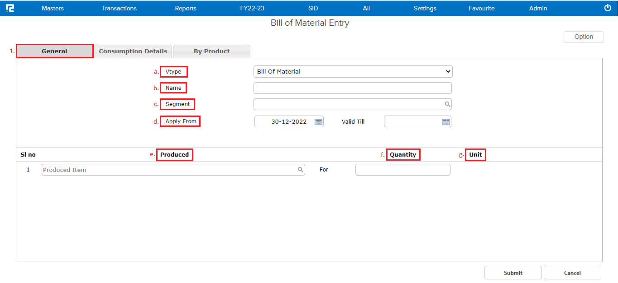The width and height of the screenshot is (618, 283).
Task: Click the Produced Item search icon
Action: click(300, 170)
